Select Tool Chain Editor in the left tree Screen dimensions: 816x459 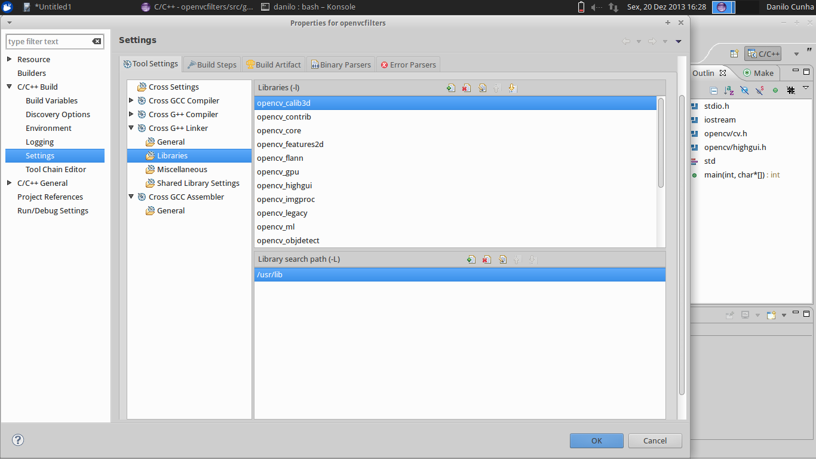click(56, 169)
